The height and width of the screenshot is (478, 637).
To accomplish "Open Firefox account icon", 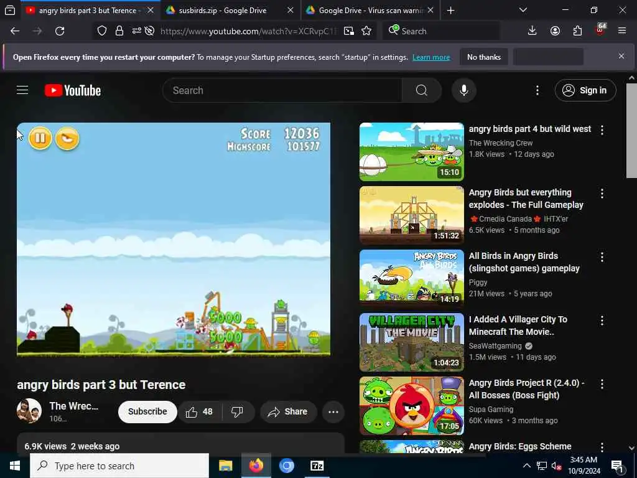I will [x=555, y=31].
